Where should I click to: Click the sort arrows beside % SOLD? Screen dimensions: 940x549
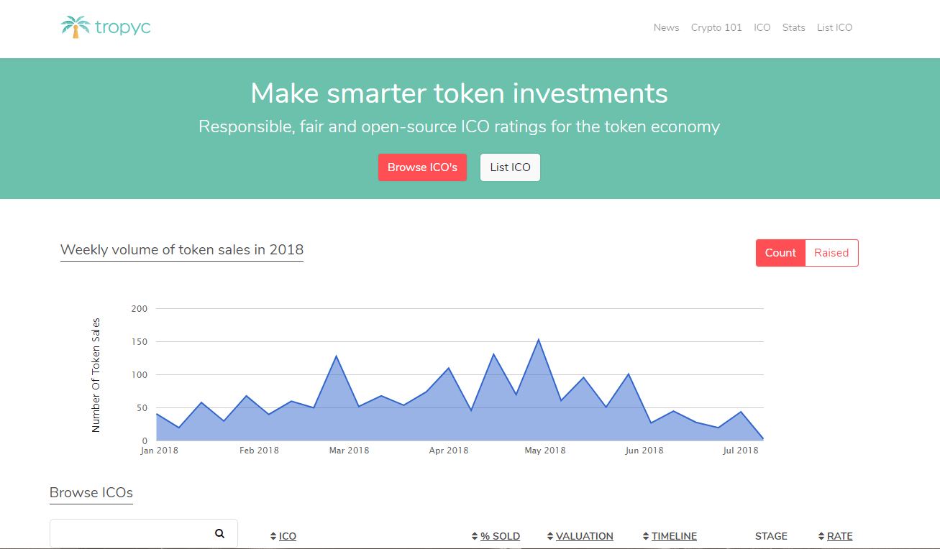474,535
